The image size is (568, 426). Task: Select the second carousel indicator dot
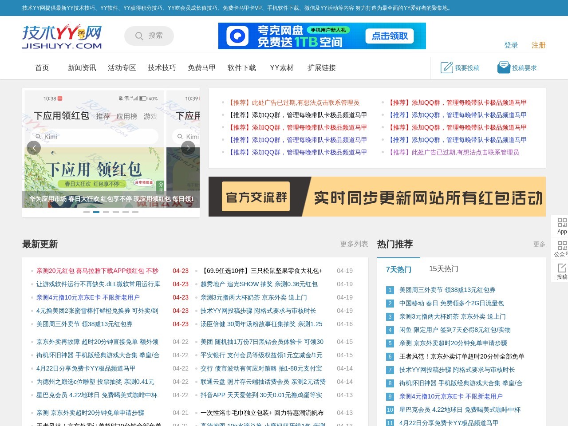(96, 212)
